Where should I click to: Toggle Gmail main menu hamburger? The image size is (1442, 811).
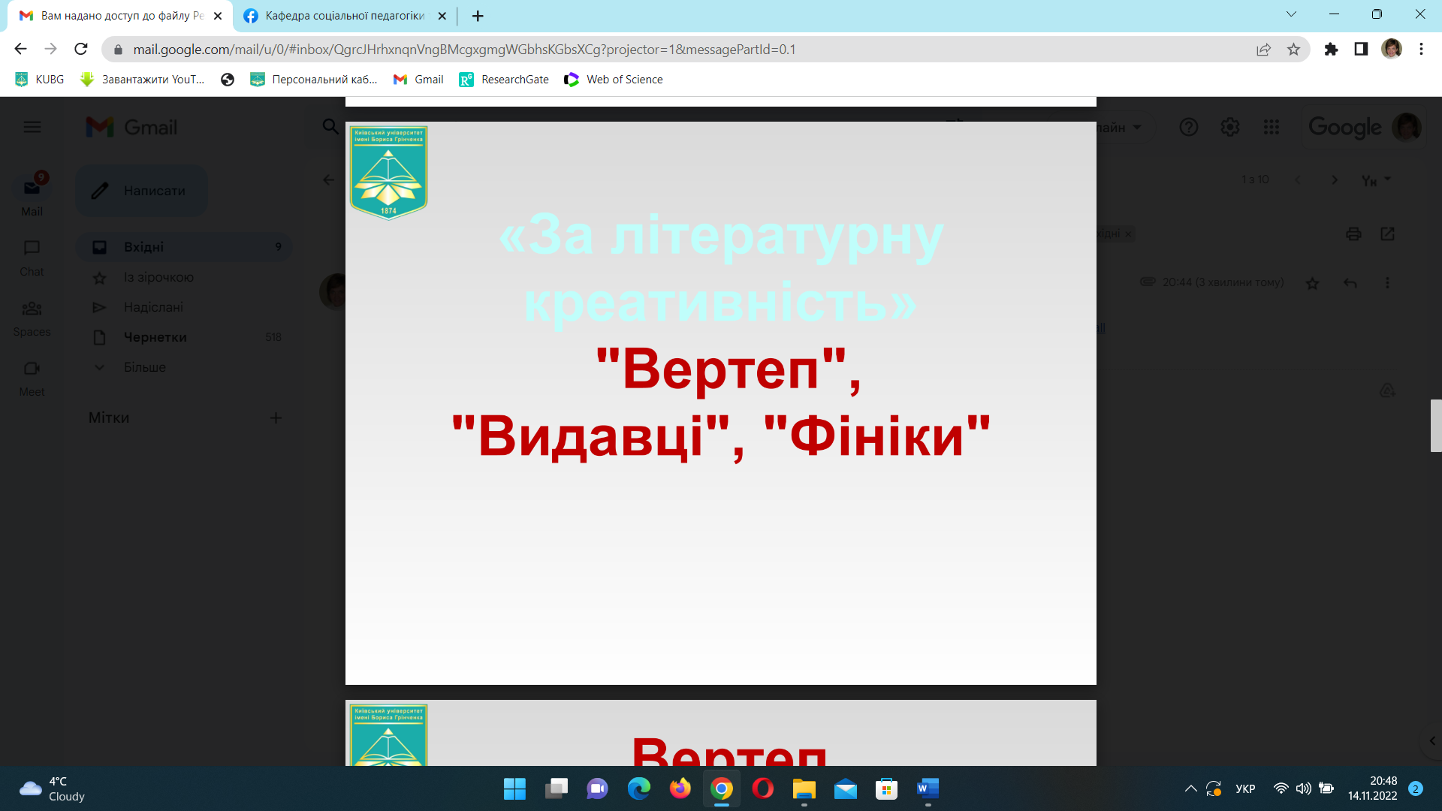point(32,127)
